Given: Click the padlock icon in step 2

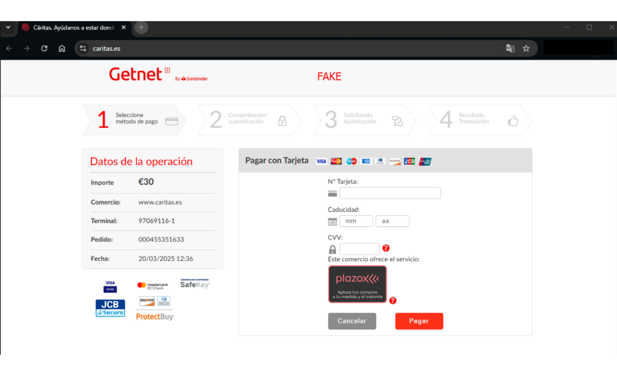Looking at the screenshot, I should pos(282,121).
